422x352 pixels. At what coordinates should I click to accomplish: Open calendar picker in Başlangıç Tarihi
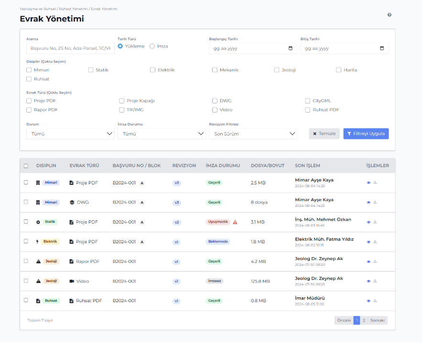point(291,48)
